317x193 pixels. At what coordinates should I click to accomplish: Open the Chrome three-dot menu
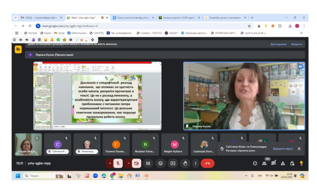[x=304, y=26]
